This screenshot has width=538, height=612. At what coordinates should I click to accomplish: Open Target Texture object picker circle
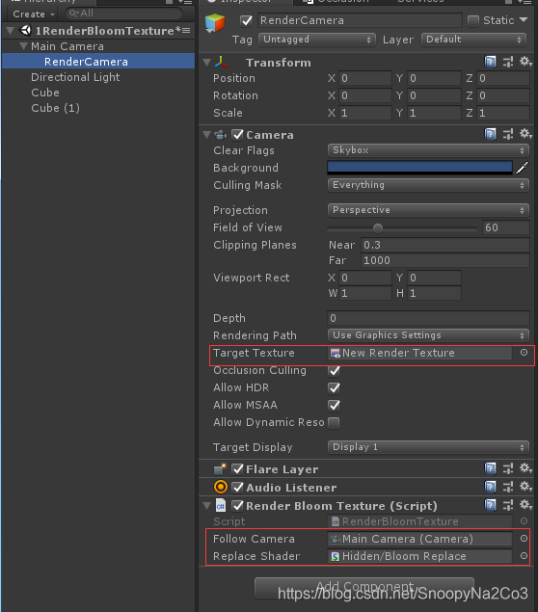coord(524,353)
